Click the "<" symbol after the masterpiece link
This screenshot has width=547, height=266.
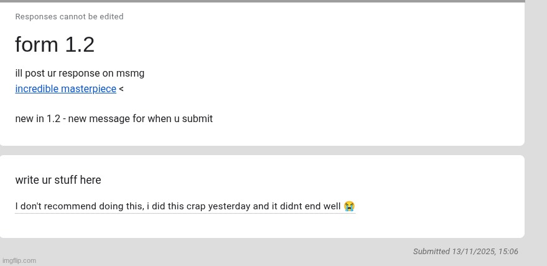(121, 89)
